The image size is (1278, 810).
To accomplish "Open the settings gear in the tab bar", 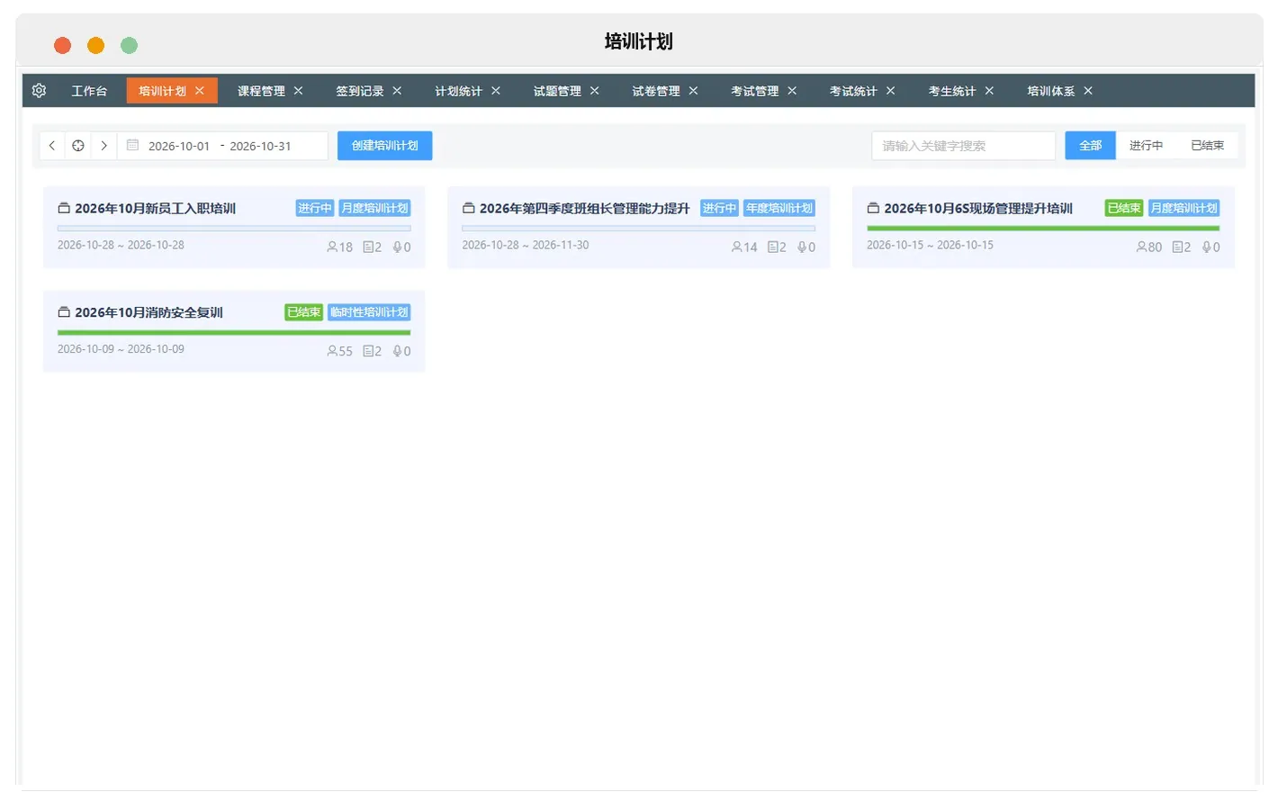I will [39, 91].
